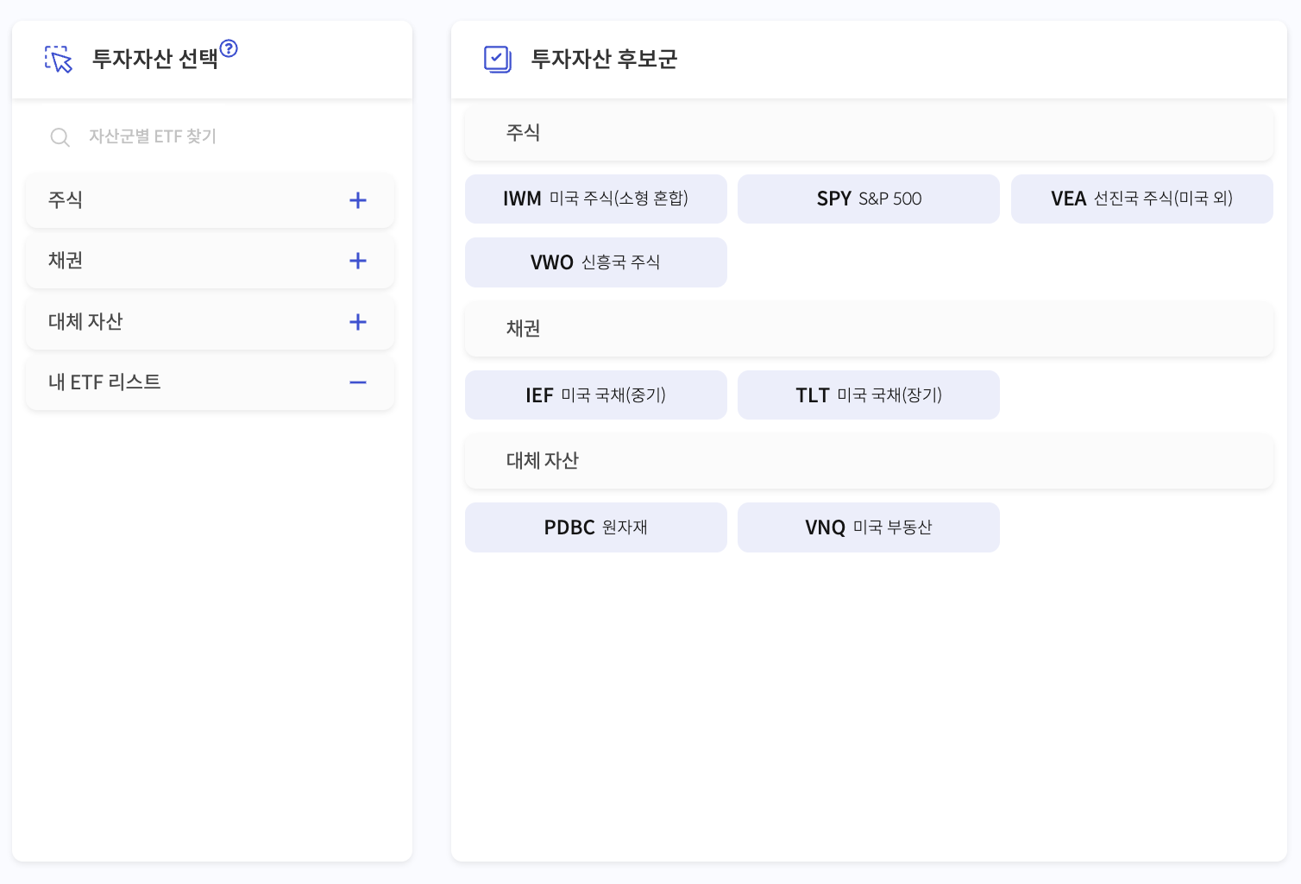Image resolution: width=1301 pixels, height=884 pixels.
Task: Select the 채권 row in left panel
Action: (x=211, y=261)
